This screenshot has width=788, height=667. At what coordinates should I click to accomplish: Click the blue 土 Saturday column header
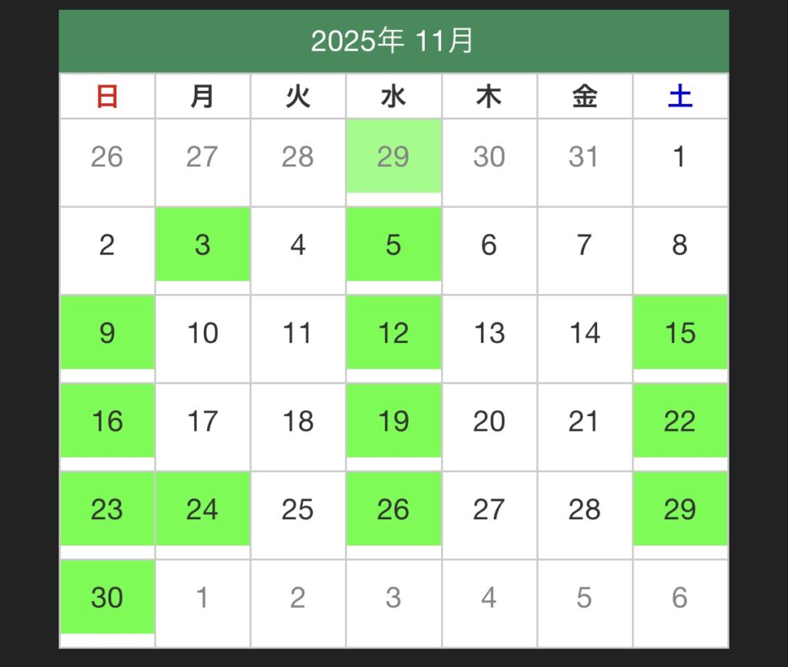(x=680, y=97)
